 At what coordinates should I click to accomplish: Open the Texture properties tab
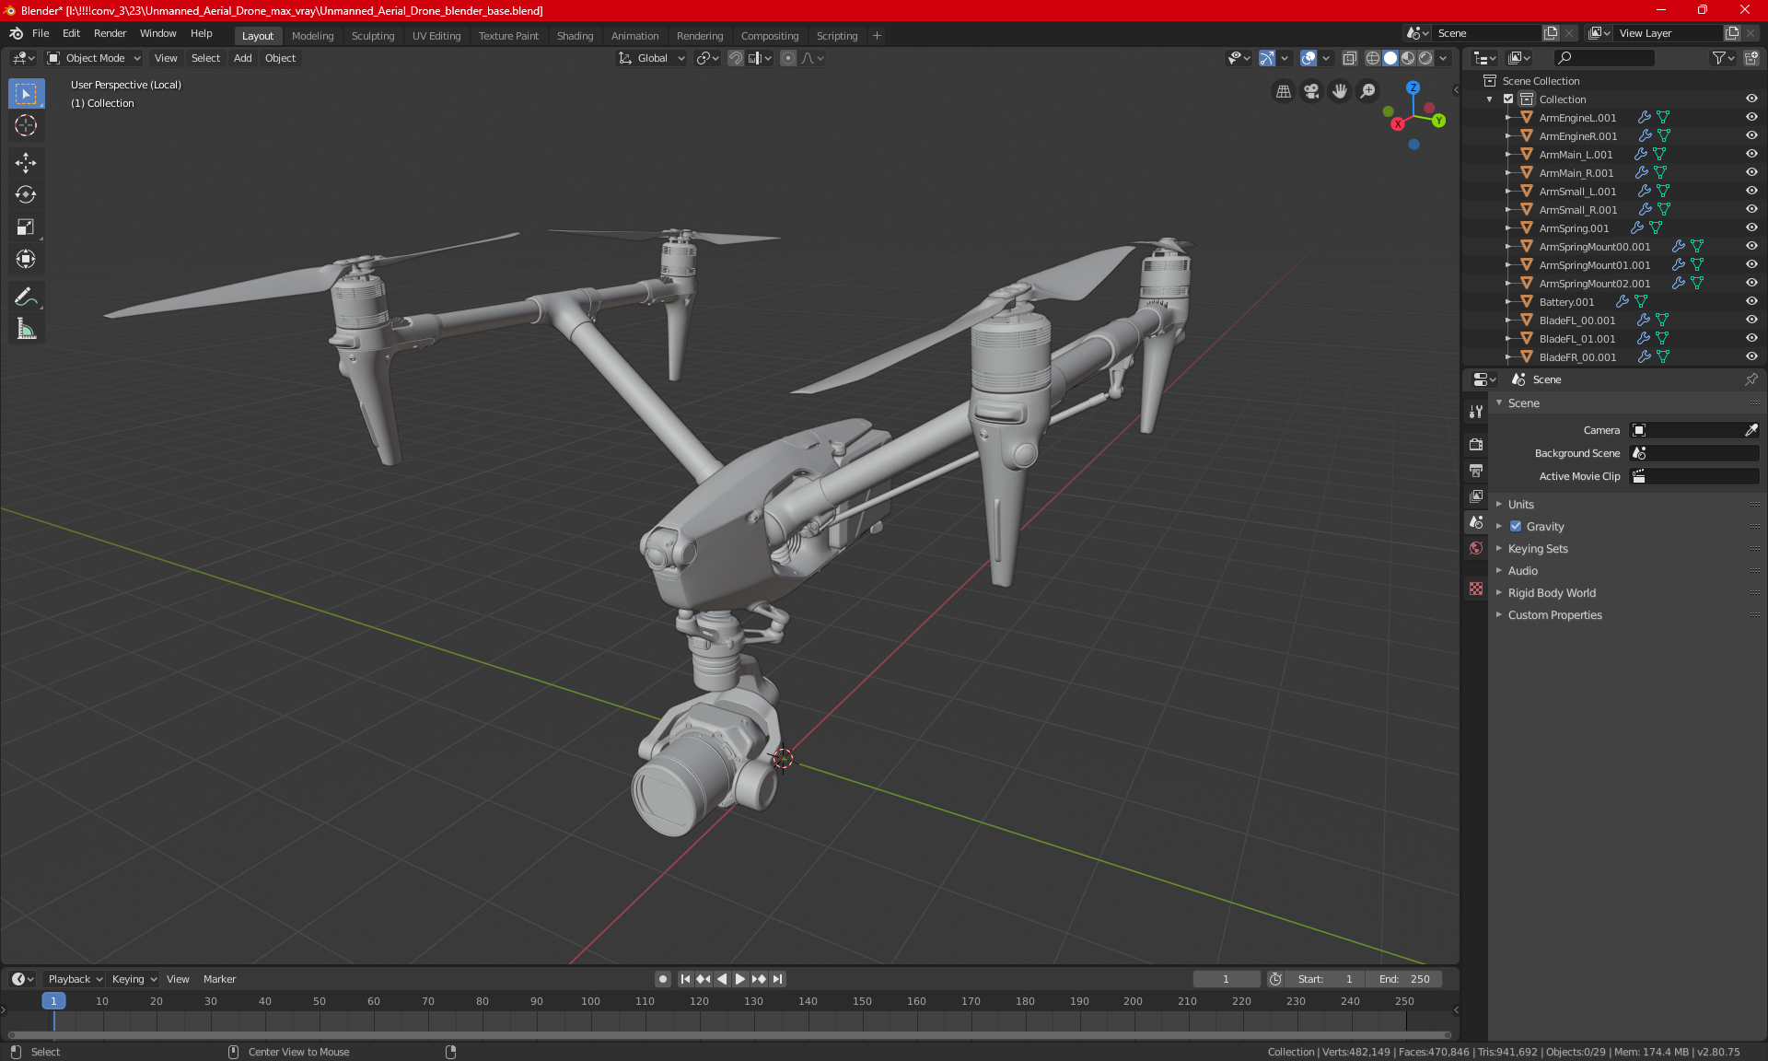(x=1476, y=589)
